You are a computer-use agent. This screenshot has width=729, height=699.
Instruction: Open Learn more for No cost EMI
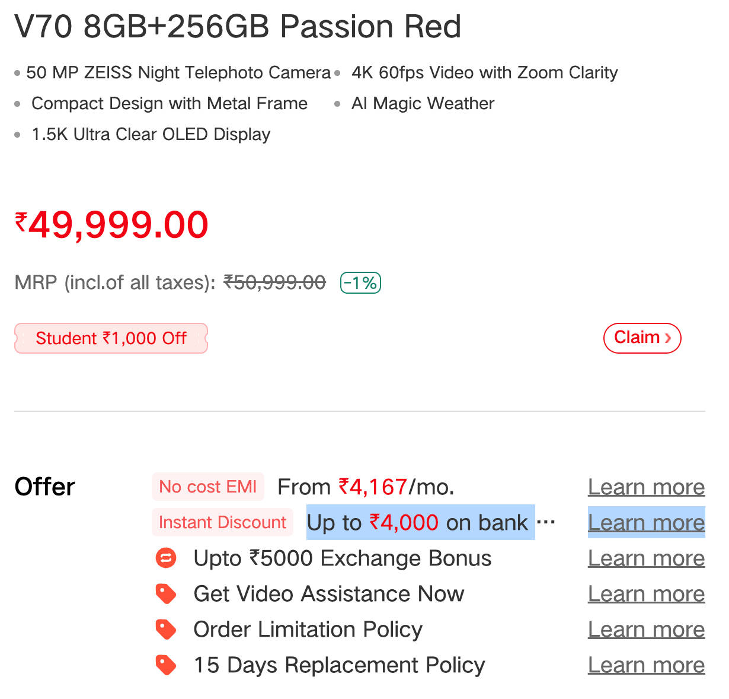646,487
